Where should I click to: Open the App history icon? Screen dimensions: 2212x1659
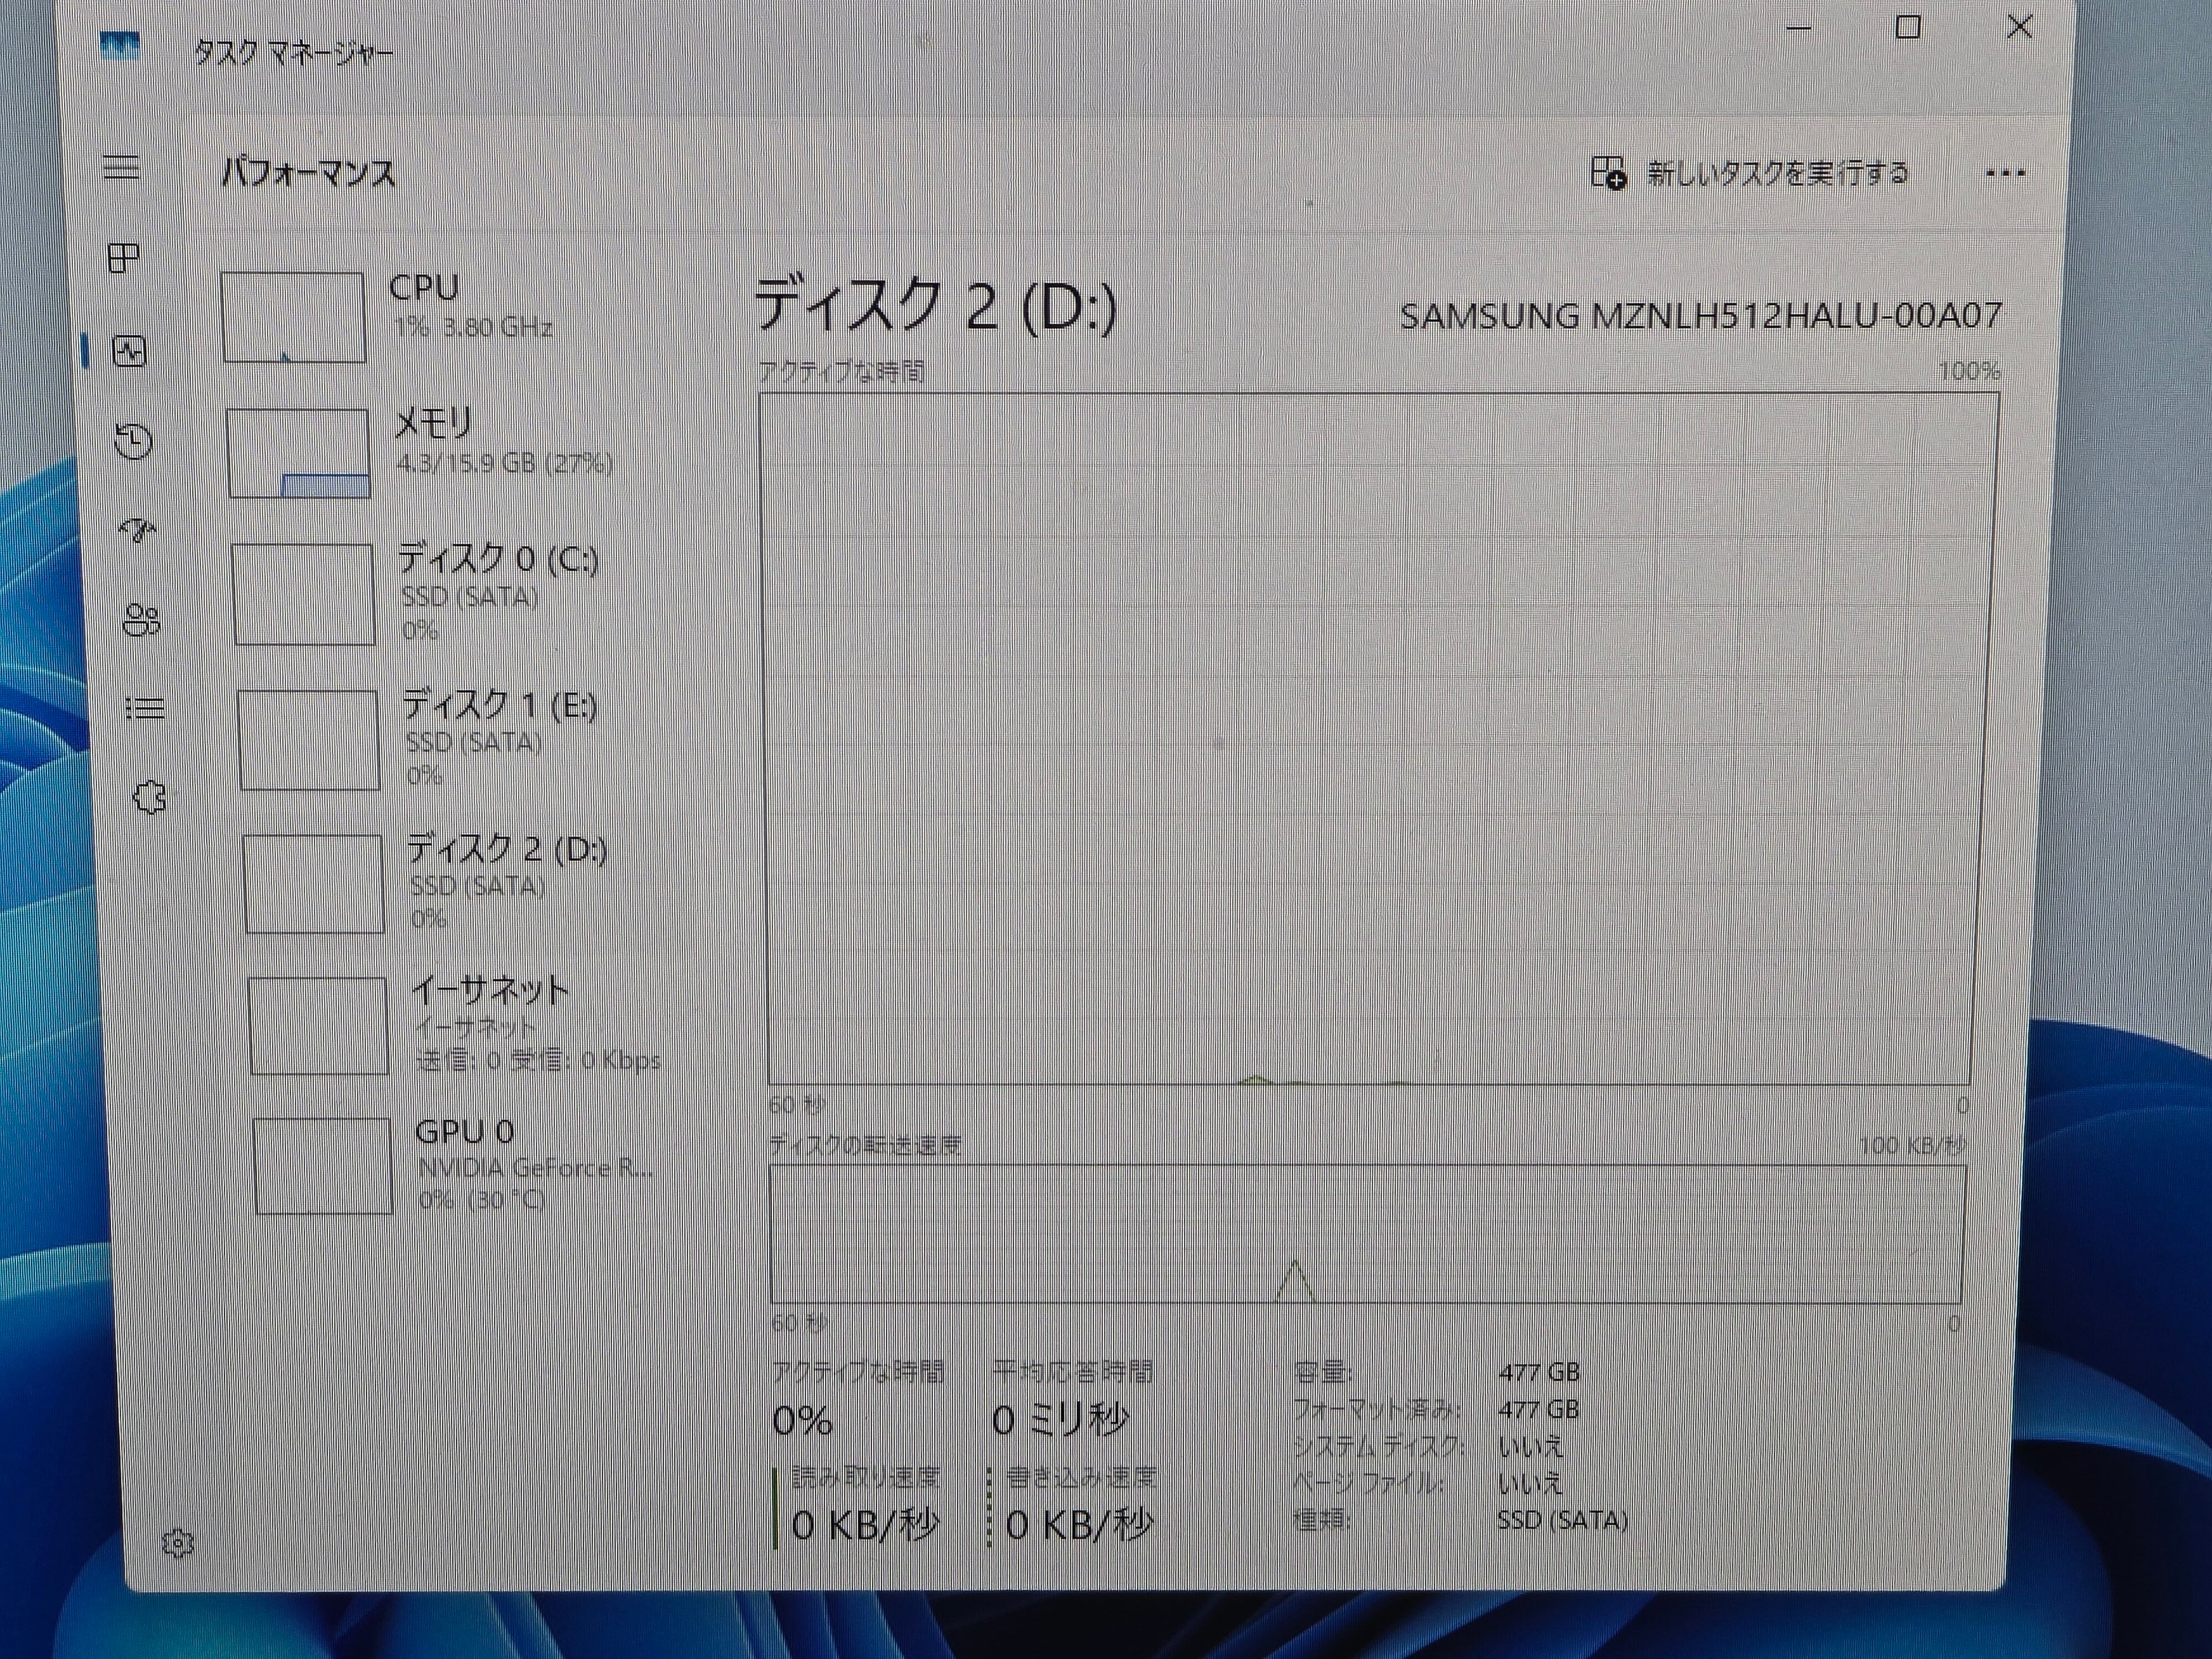point(133,441)
